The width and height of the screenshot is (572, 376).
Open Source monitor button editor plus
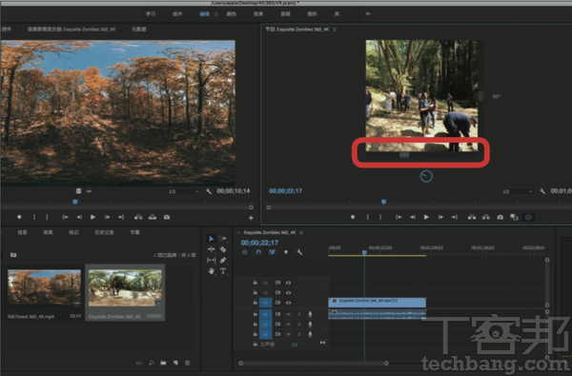[x=251, y=218]
